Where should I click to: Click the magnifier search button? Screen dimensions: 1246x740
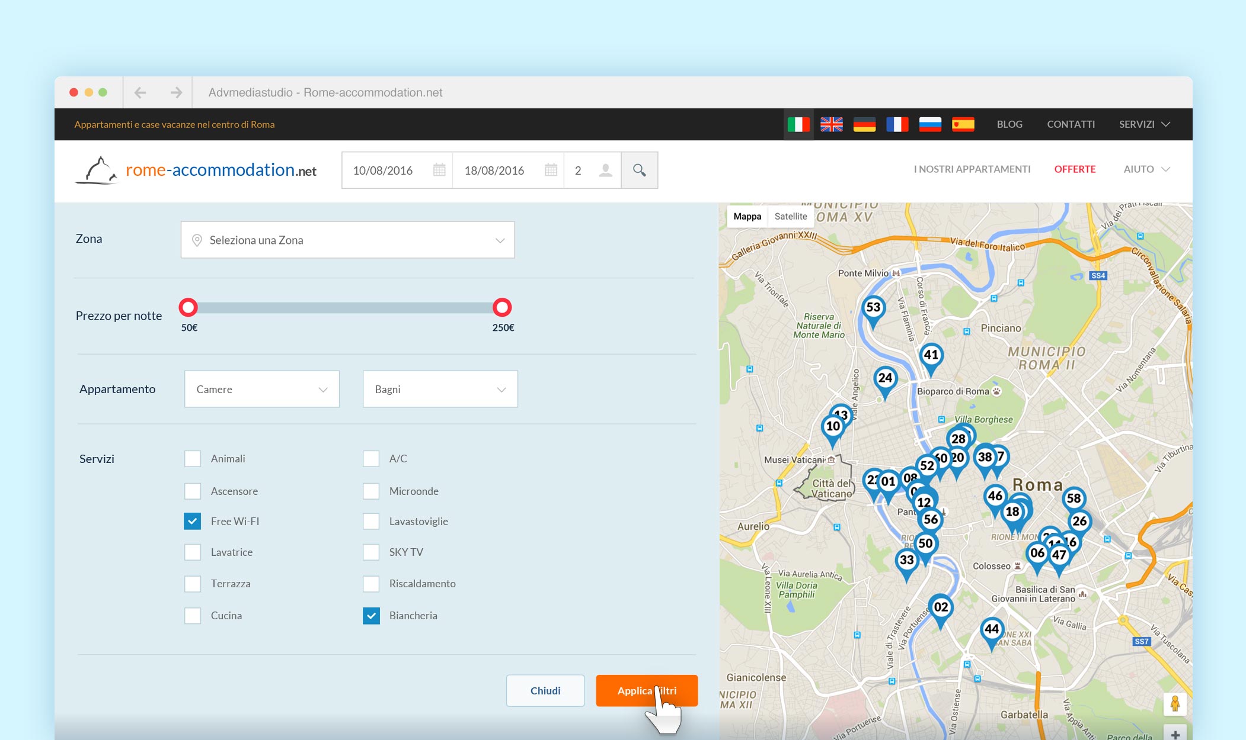(639, 170)
